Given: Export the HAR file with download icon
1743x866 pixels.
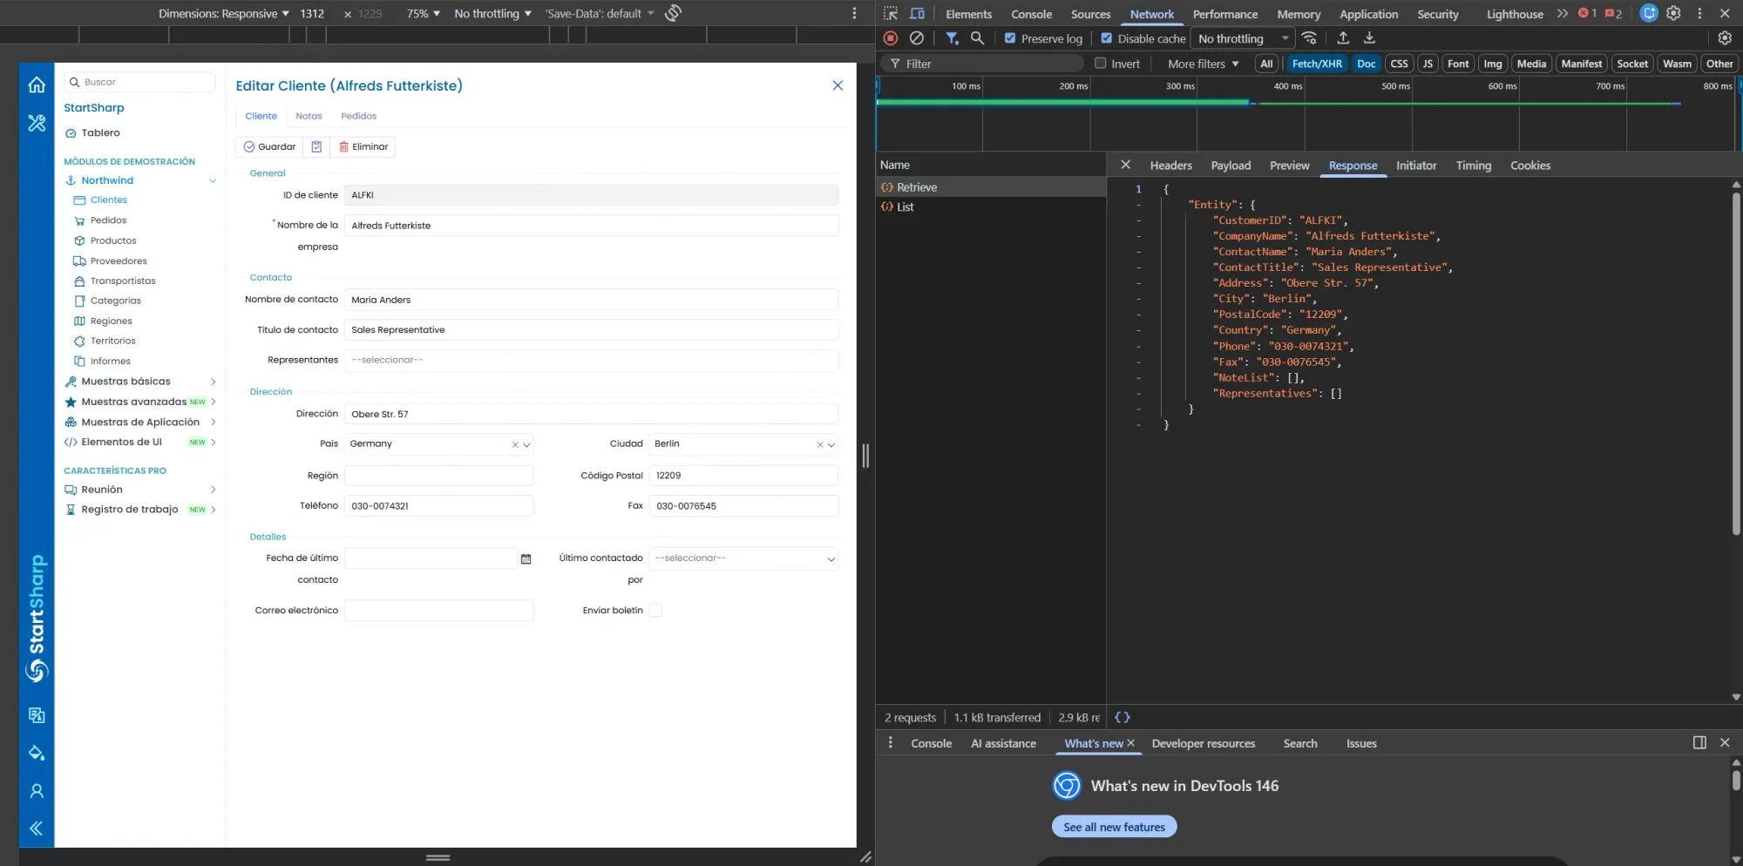Looking at the screenshot, I should click(1369, 38).
